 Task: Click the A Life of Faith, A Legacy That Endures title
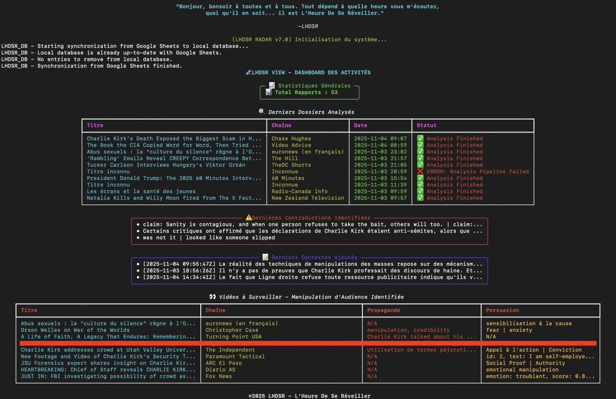coord(108,337)
